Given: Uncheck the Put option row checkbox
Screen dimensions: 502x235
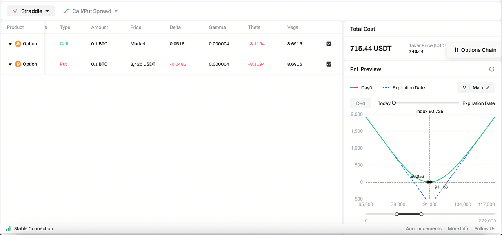Looking at the screenshot, I should tap(329, 64).
